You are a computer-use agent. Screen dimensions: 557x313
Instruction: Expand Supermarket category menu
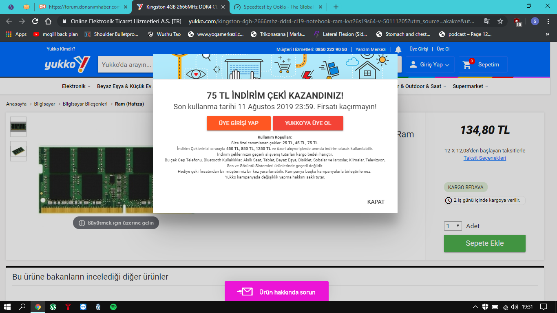470,86
